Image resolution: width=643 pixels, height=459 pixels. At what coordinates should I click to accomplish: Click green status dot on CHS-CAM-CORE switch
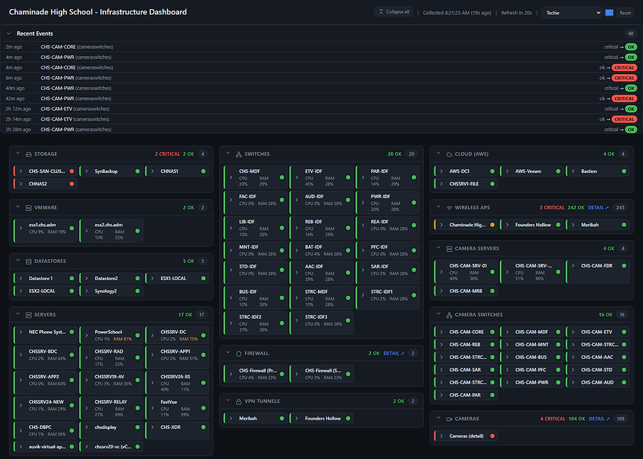coord(493,332)
